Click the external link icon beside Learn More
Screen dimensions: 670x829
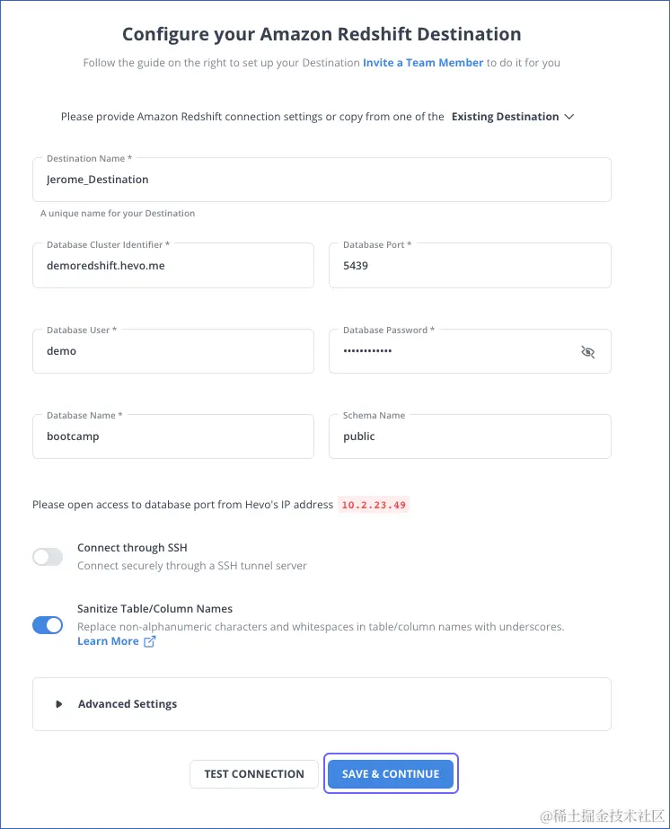(x=147, y=641)
